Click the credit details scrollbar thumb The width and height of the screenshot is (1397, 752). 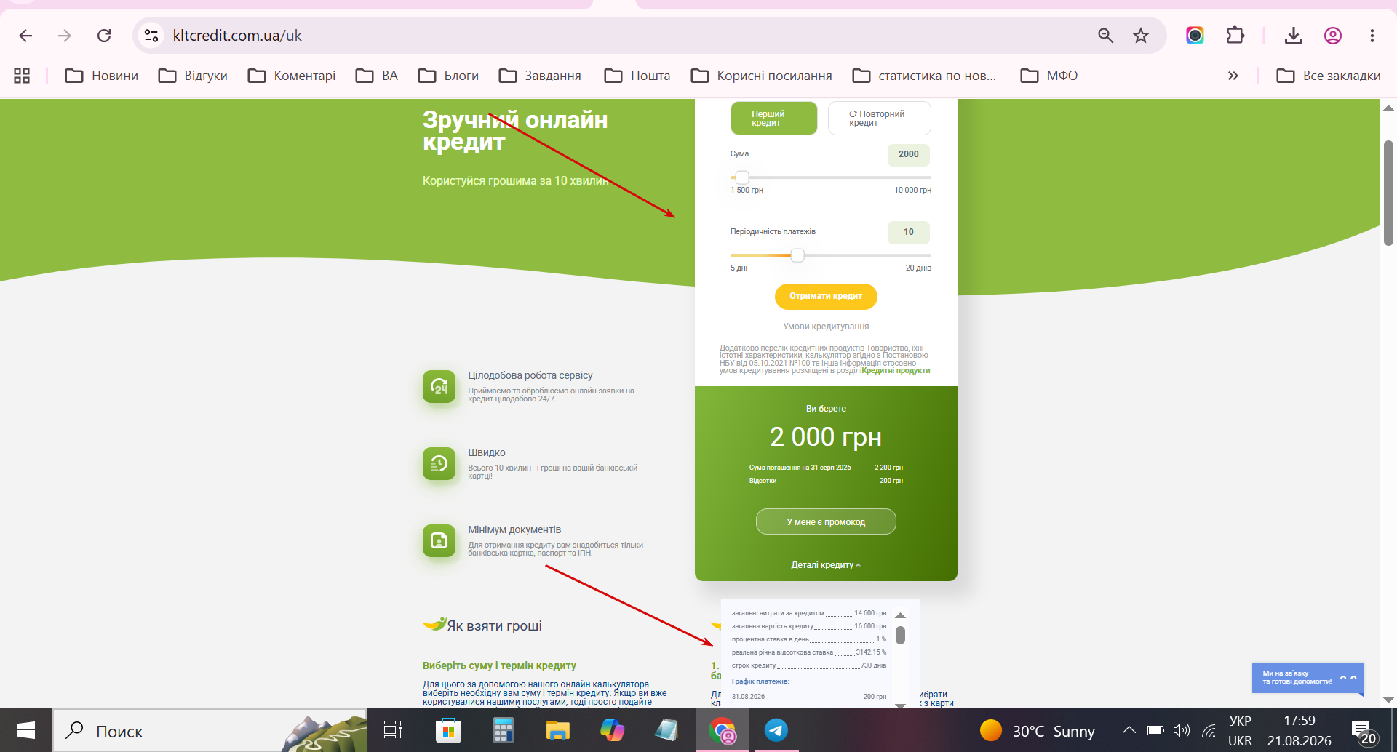[900, 636]
